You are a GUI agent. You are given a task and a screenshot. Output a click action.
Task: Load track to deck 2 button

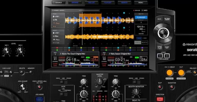(x=167, y=56)
